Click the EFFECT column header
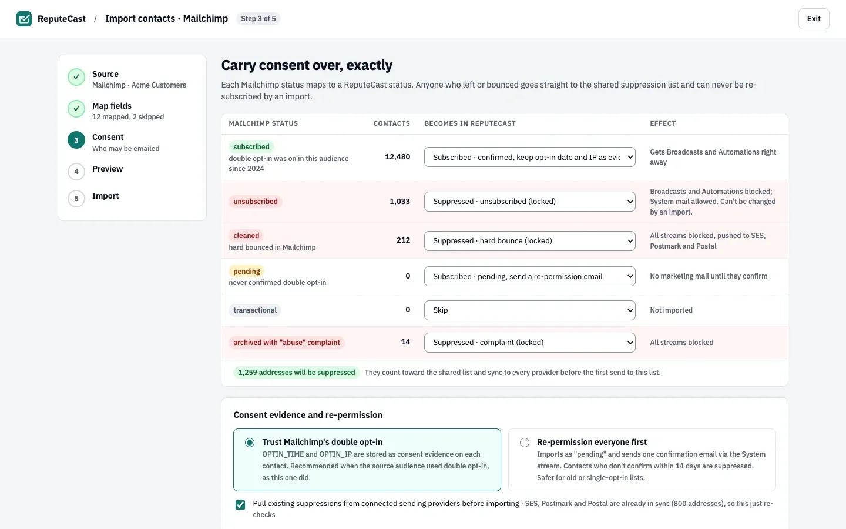846x529 pixels. click(663, 124)
